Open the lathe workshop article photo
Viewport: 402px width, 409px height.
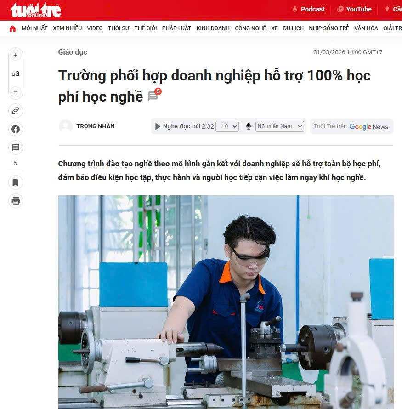tap(226, 302)
